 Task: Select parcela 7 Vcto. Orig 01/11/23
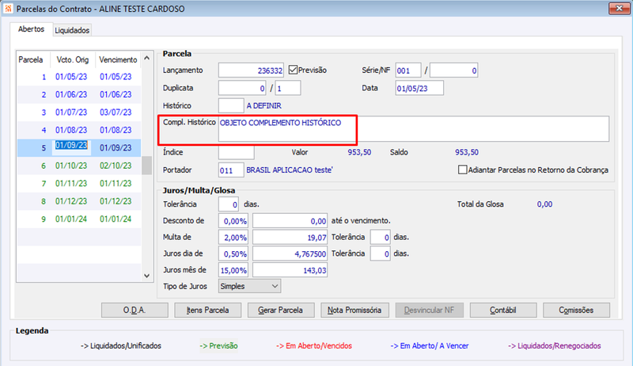pyautogui.click(x=71, y=184)
